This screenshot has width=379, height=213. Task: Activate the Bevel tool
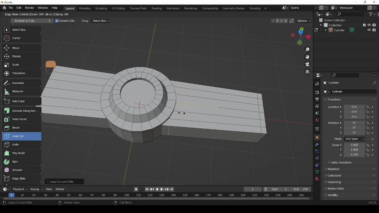(x=22, y=128)
